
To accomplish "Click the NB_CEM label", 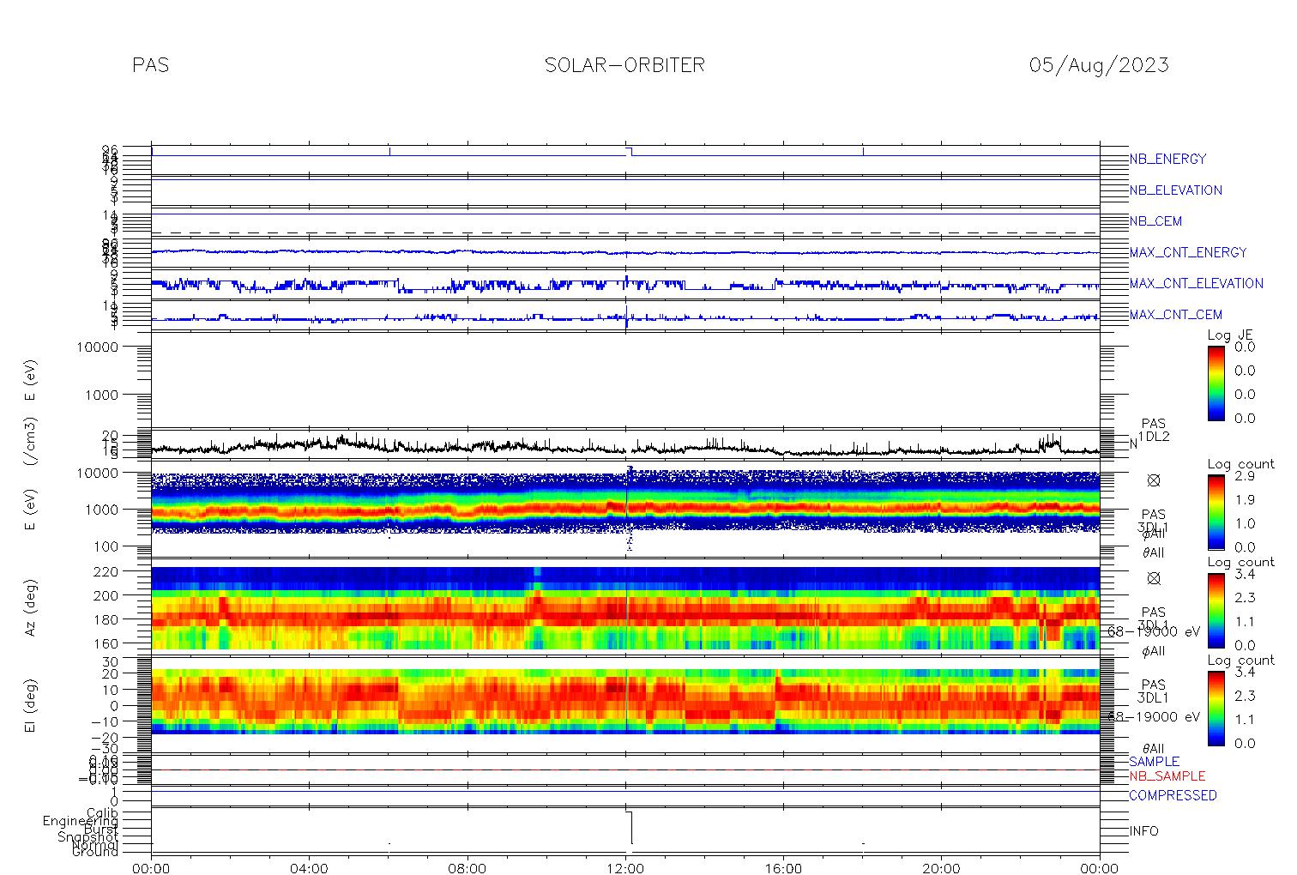I will (1155, 221).
